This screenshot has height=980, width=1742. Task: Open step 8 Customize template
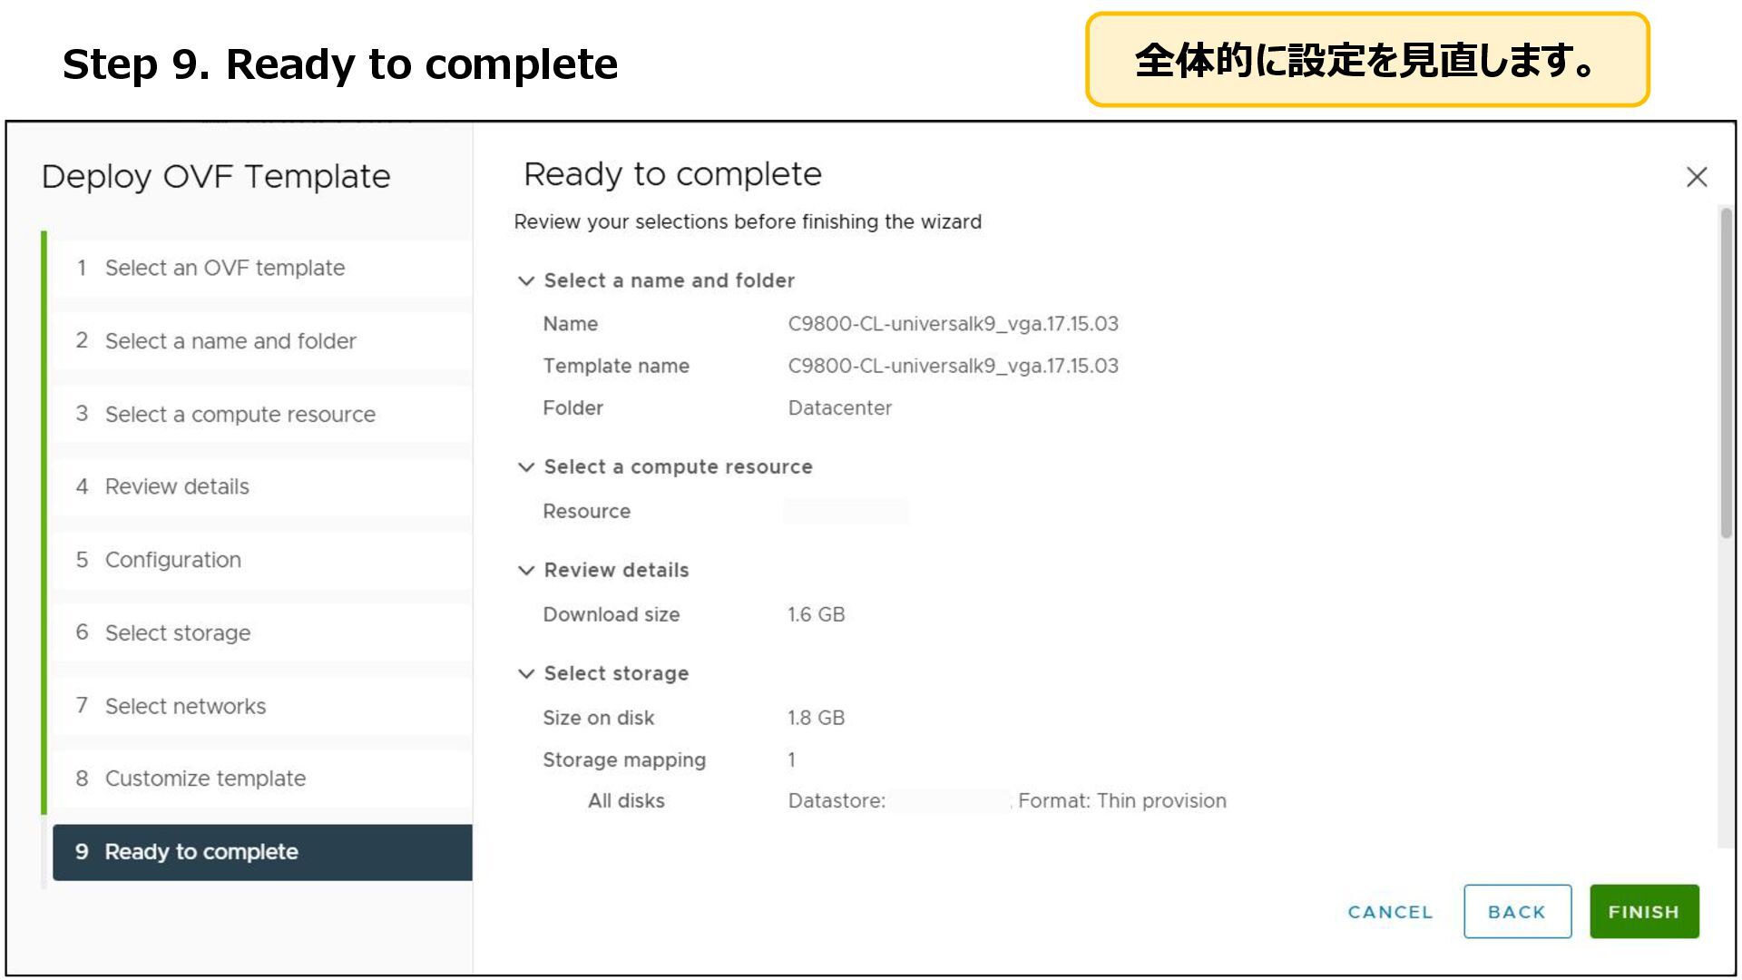point(205,779)
